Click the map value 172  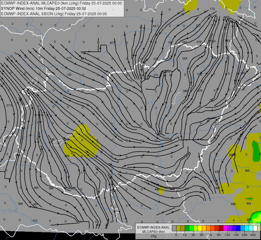(x=212, y=9)
